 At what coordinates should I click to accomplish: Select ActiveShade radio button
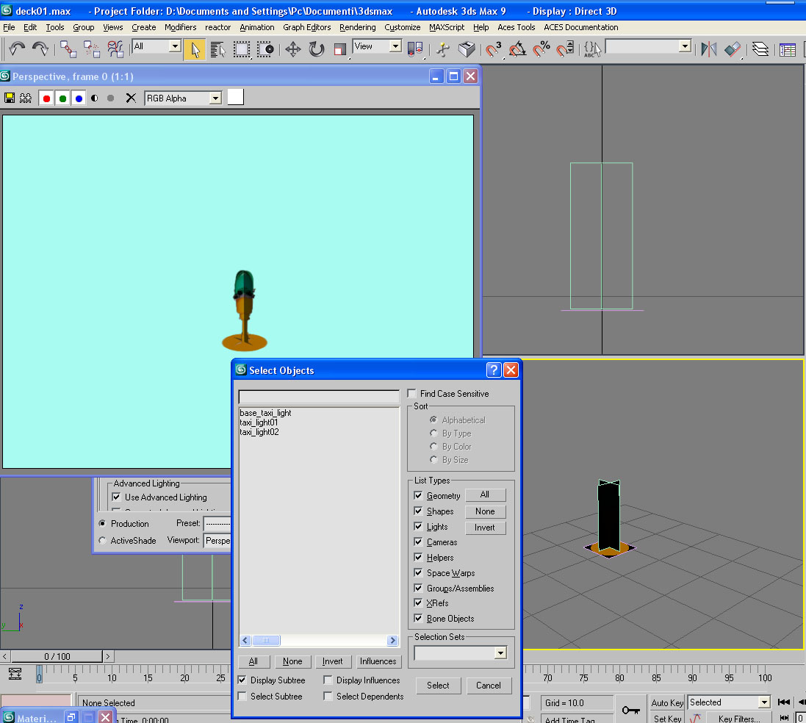pyautogui.click(x=102, y=541)
